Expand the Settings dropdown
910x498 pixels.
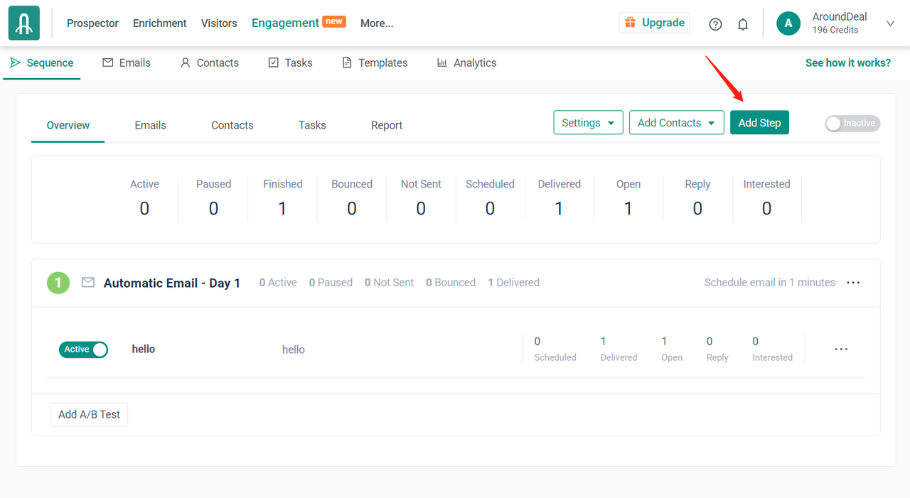tap(588, 123)
